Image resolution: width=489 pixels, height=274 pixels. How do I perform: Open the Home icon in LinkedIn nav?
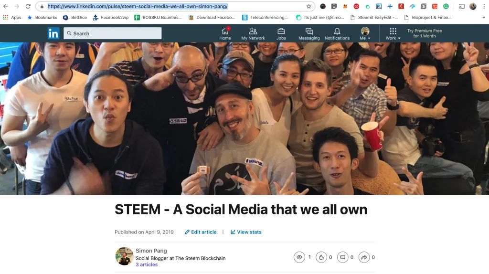(x=225, y=34)
